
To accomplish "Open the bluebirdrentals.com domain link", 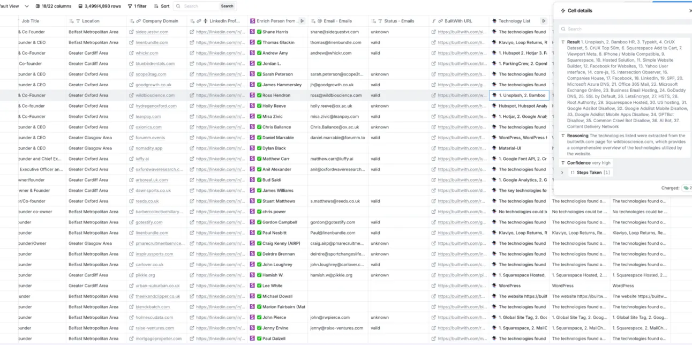I will tap(154, 64).
